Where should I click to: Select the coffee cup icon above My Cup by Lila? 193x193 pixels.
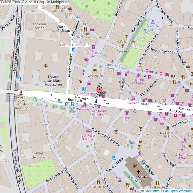click(168, 128)
